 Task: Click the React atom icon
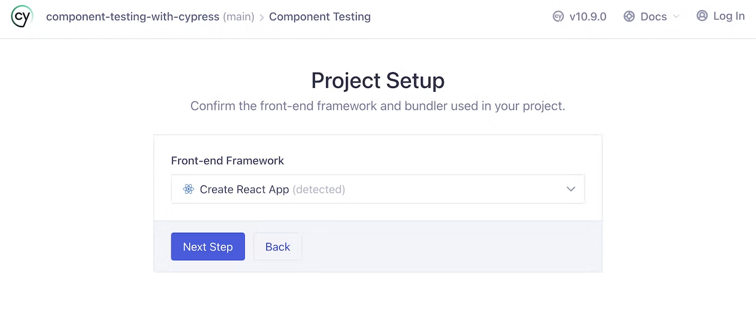point(188,189)
